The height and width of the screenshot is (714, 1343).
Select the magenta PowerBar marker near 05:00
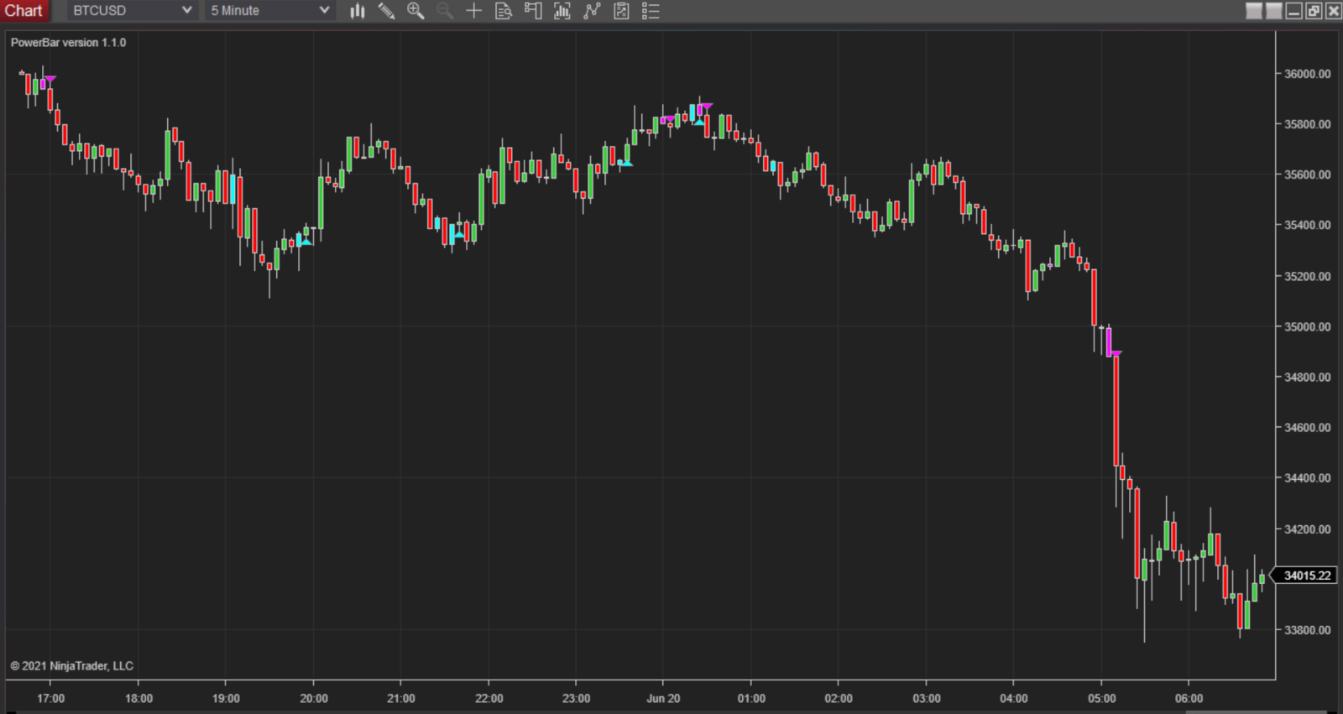tap(1115, 354)
